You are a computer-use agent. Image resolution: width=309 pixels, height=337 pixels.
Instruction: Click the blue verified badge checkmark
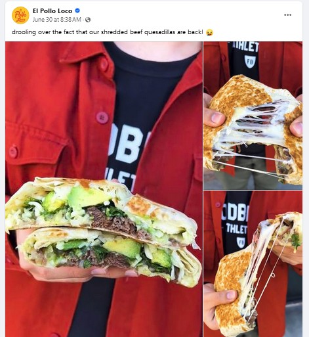click(x=77, y=11)
